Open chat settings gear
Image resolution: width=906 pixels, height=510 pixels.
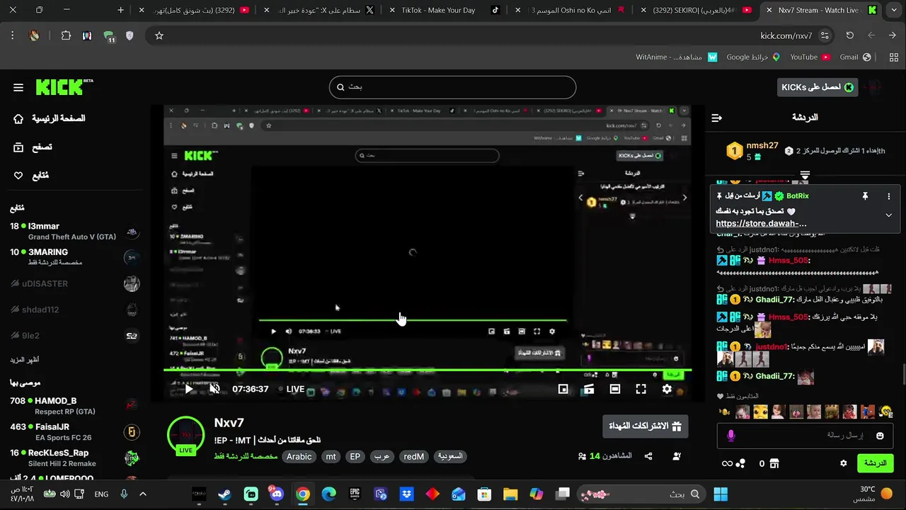pos(843,463)
